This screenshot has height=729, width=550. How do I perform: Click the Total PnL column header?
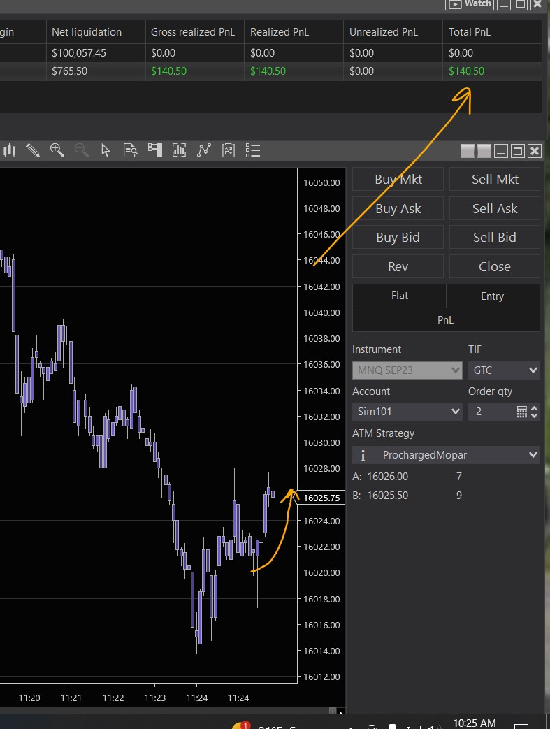tap(469, 31)
